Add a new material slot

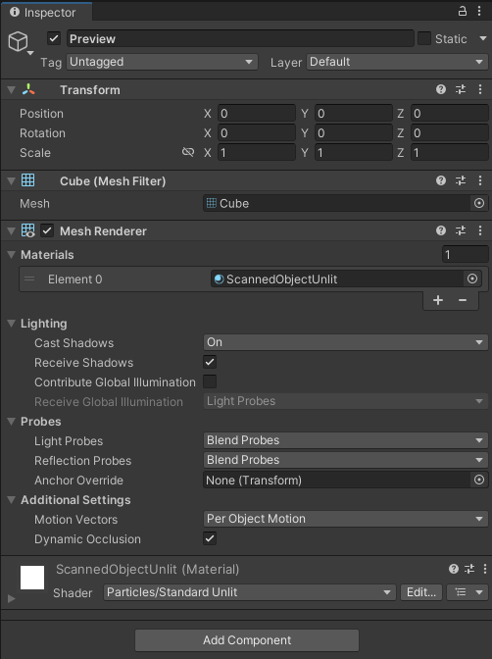[438, 300]
